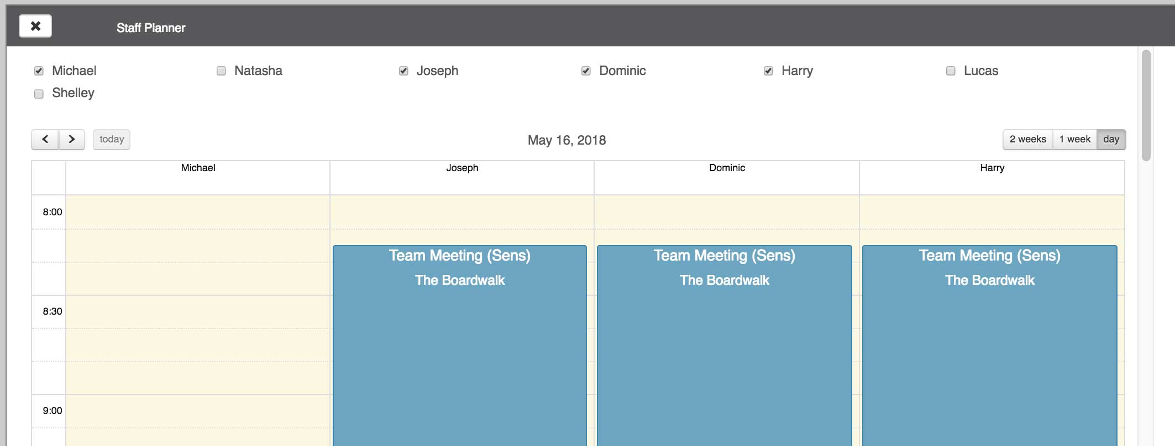Go to next day arrow
The image size is (1175, 446).
coord(72,140)
